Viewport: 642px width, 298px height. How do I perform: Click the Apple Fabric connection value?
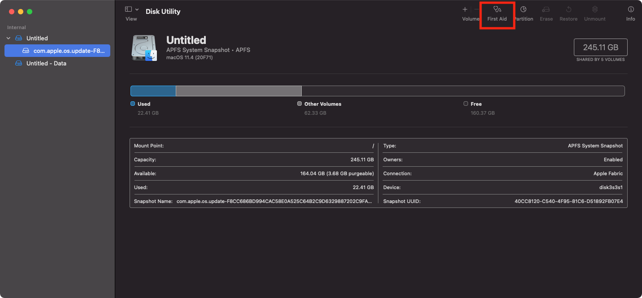coord(608,173)
